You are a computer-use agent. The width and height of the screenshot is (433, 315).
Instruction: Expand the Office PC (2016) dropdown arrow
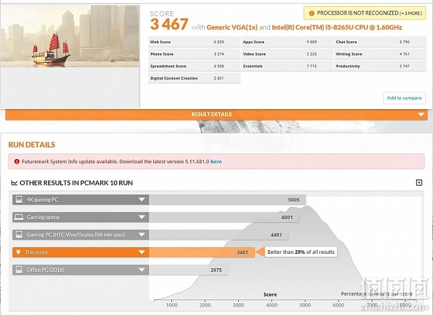tap(142, 270)
